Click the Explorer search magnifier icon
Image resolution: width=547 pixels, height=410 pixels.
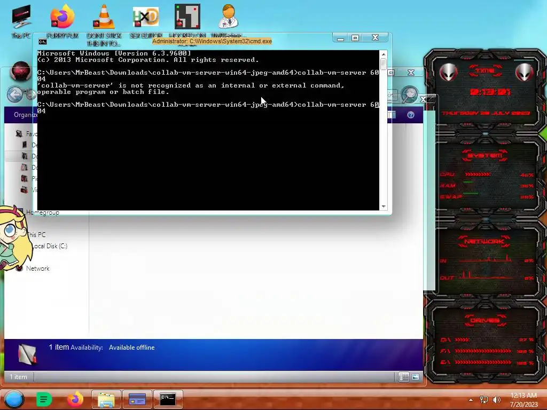point(410,94)
